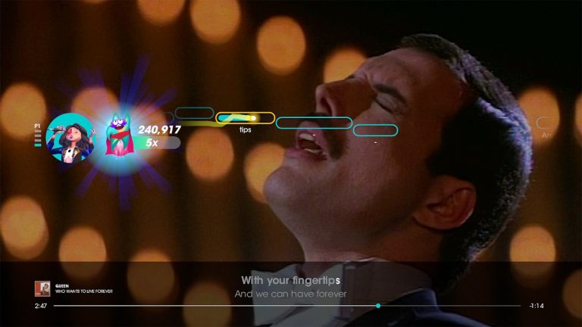Click the teal note bar before the active note
This screenshot has height=327, width=582.
pos(194,113)
